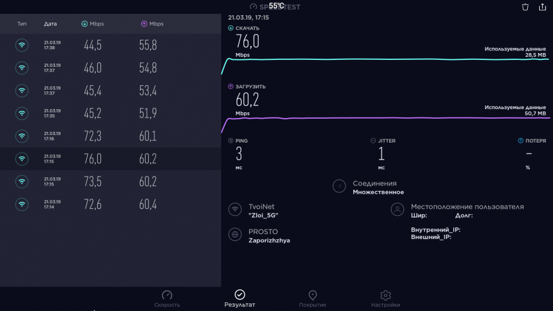The height and width of the screenshot is (311, 553).
Task: Click the upload arrow column icon
Action: point(144,23)
